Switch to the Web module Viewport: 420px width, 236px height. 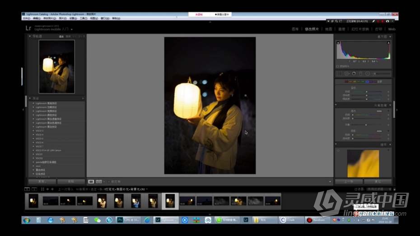[392, 29]
